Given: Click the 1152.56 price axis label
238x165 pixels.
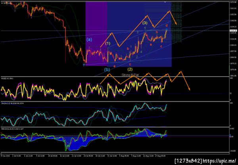Looking at the screenshot, I should pos(233,15).
